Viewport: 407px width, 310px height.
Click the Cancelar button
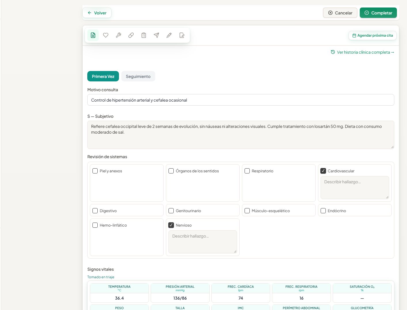(340, 13)
